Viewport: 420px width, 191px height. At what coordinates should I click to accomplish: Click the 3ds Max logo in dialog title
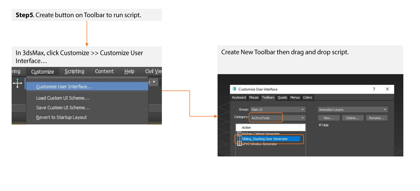[234, 89]
